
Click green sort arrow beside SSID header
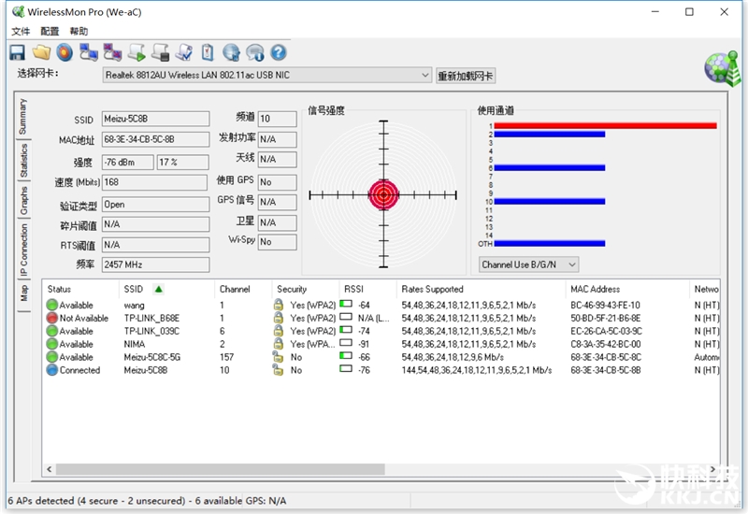click(x=158, y=289)
